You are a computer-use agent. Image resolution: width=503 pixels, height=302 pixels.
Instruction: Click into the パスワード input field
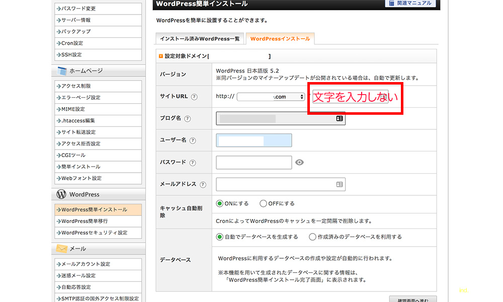(254, 163)
